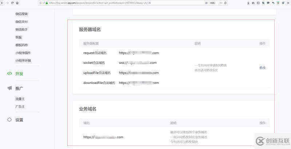The image size is (291, 149).
Task: Select 小程序插件 in the sidebar
Action: pos(23,53)
